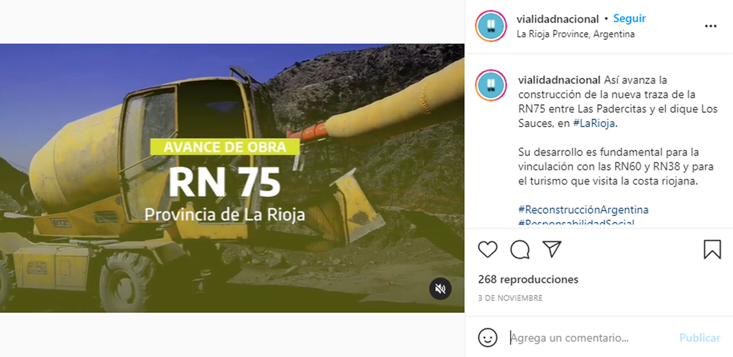The height and width of the screenshot is (357, 733).
Task: Click vialidadnacional avatar beside the caption
Action: pyautogui.click(x=491, y=85)
